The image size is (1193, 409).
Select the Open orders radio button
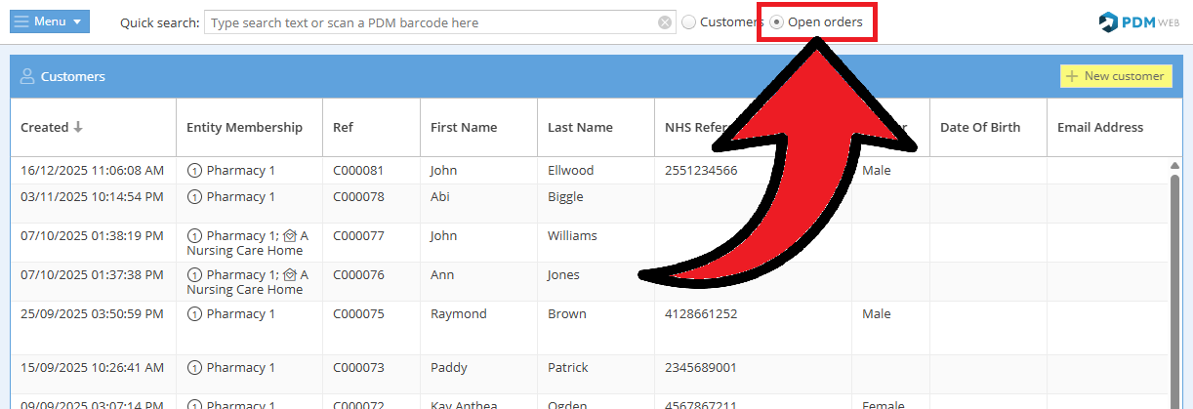click(x=777, y=21)
